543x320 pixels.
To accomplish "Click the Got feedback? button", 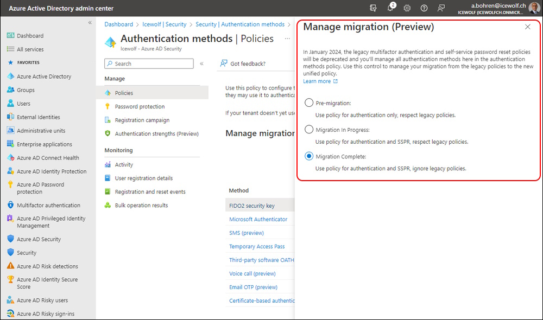I will 243,63.
